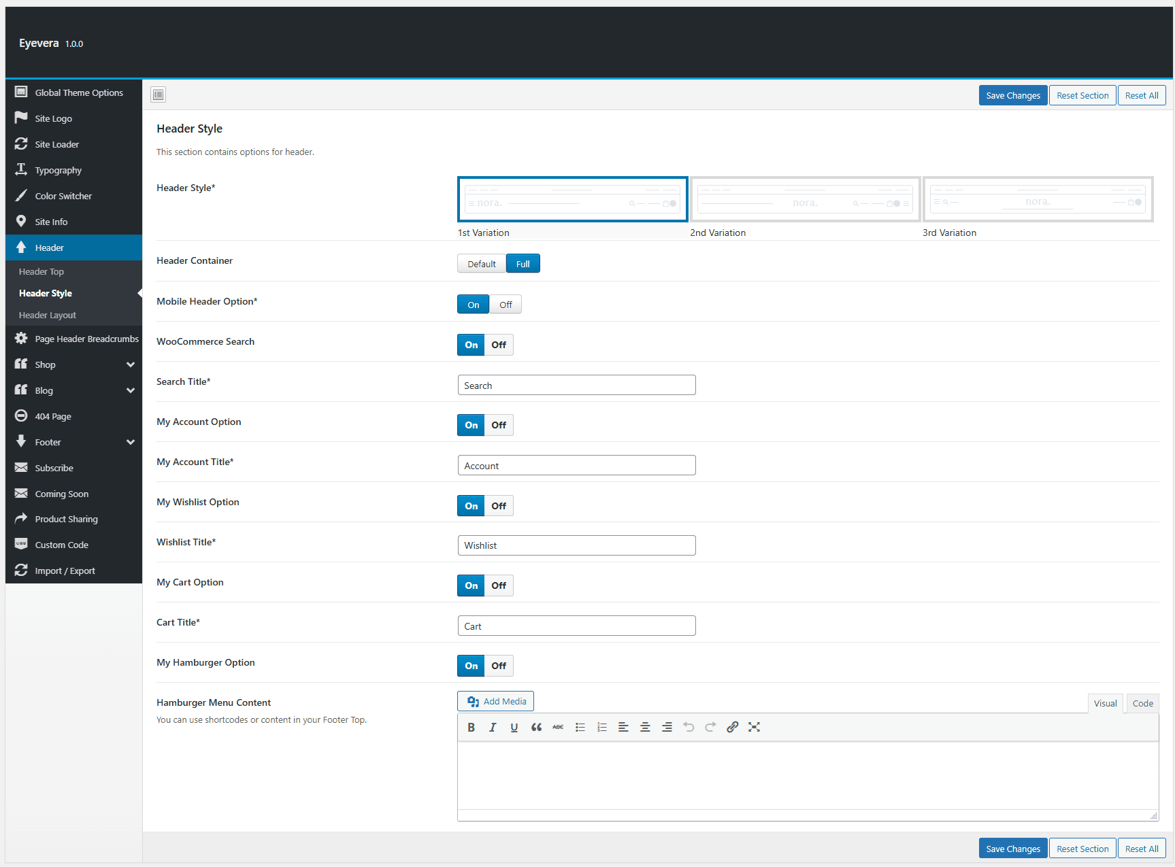Screen dimensions: 1175x867
Task: Apply strikethrough with the ABC icon
Action: coord(558,727)
